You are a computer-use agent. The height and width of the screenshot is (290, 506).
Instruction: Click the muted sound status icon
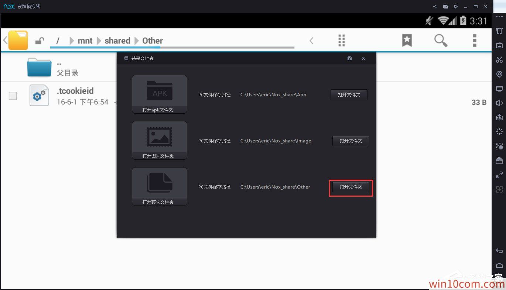tap(430, 21)
